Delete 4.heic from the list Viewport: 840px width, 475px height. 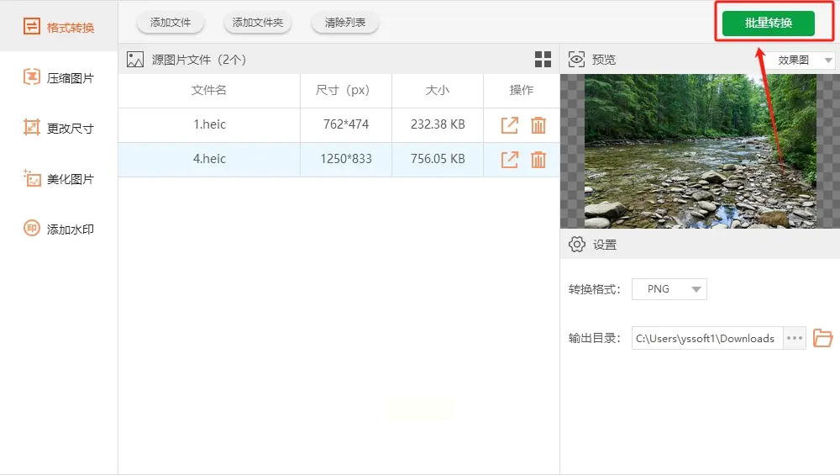[x=538, y=159]
